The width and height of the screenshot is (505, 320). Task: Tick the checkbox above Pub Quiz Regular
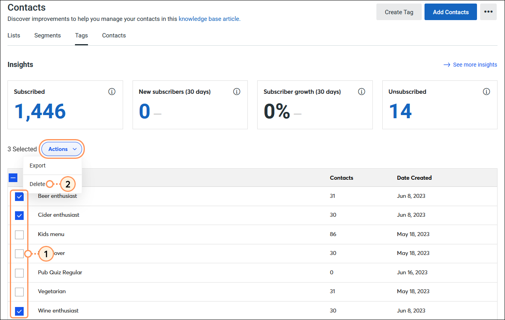click(x=19, y=253)
